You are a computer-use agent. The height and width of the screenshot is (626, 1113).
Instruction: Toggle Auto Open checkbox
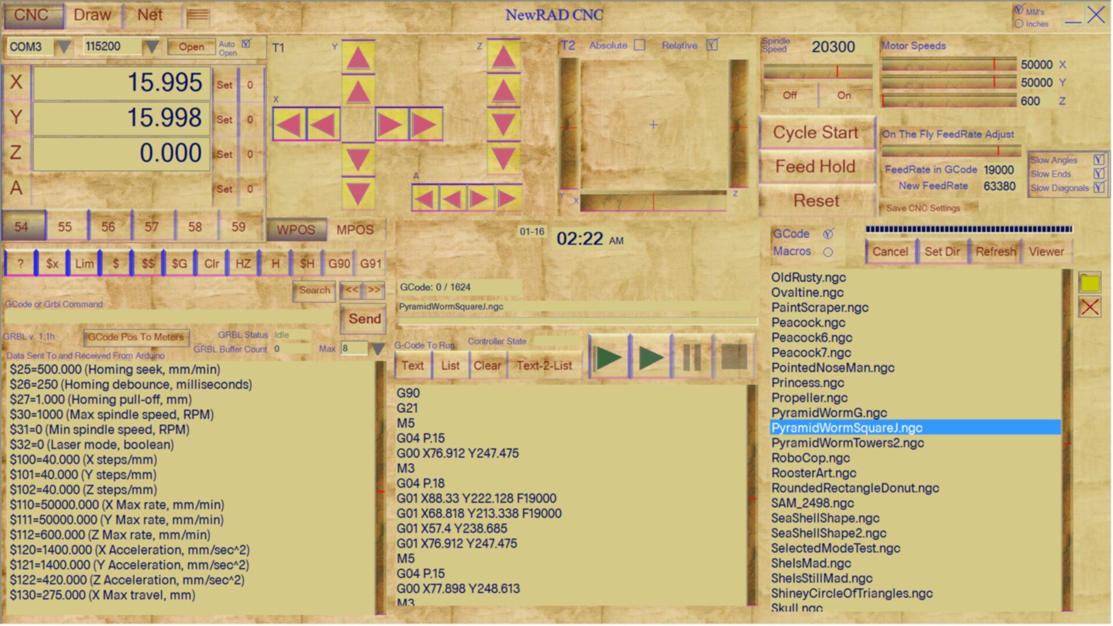(x=246, y=43)
